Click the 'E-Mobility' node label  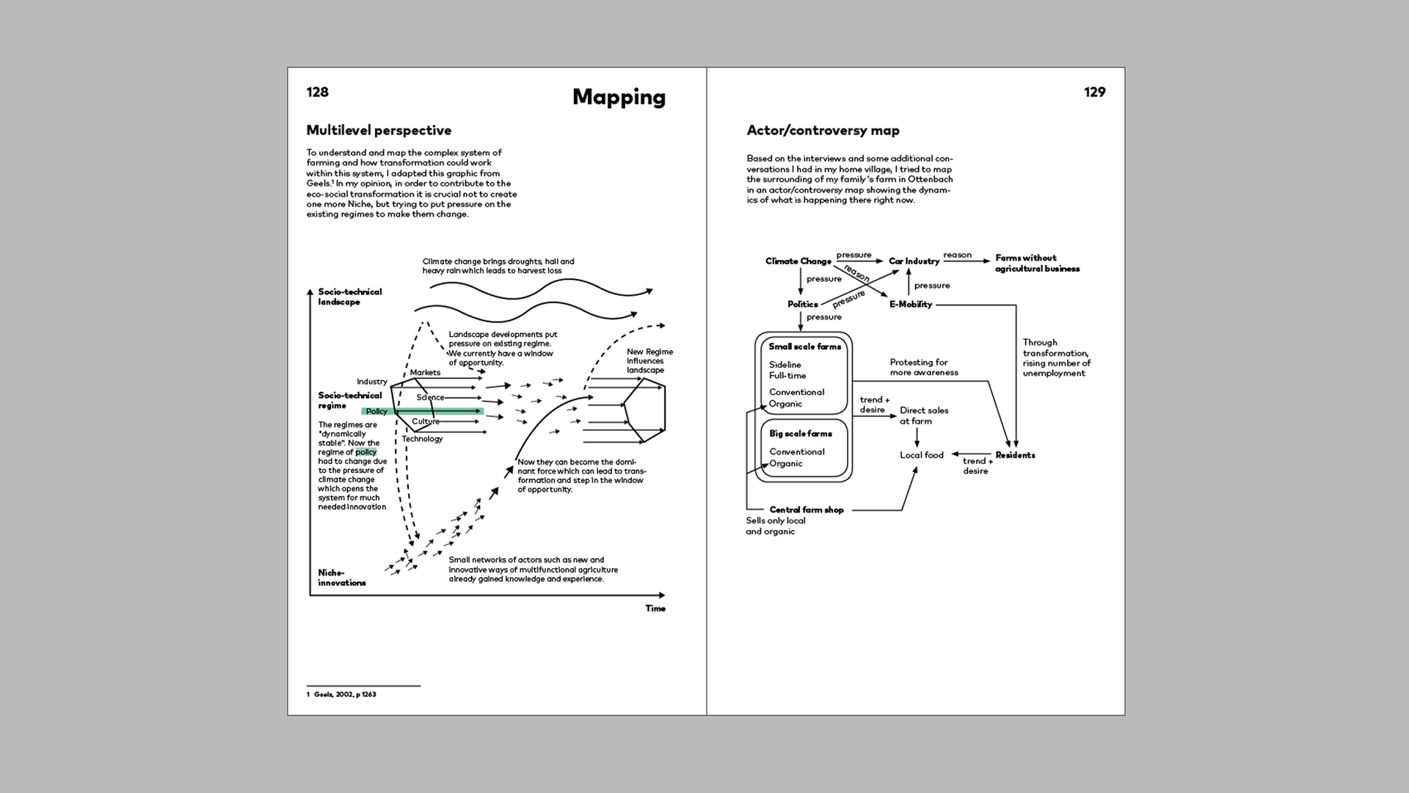point(911,305)
